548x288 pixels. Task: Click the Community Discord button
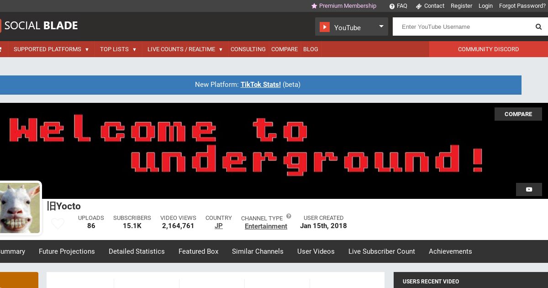pyautogui.click(x=488, y=49)
